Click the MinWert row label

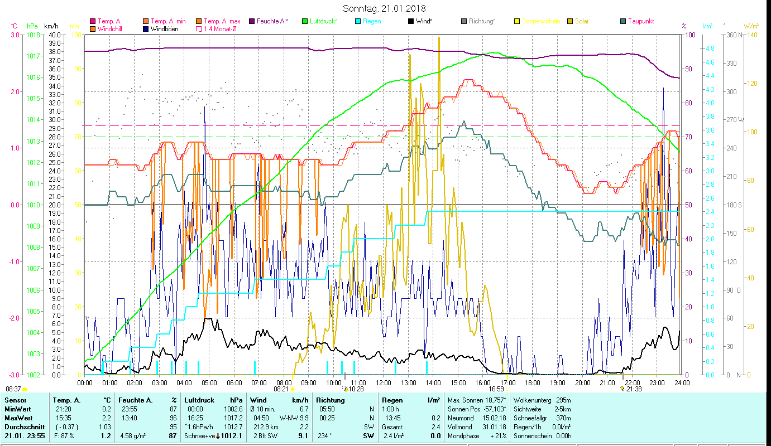coord(19,409)
